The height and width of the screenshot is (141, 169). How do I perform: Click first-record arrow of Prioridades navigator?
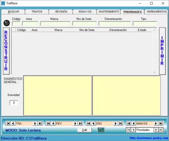click(x=129, y=130)
